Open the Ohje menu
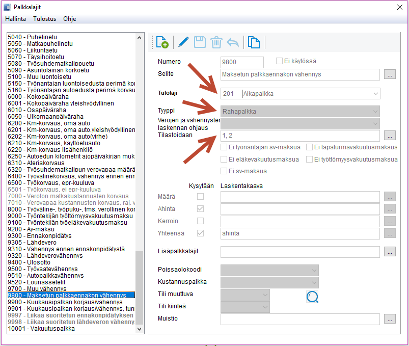The width and height of the screenshot is (409, 346). coord(70,19)
